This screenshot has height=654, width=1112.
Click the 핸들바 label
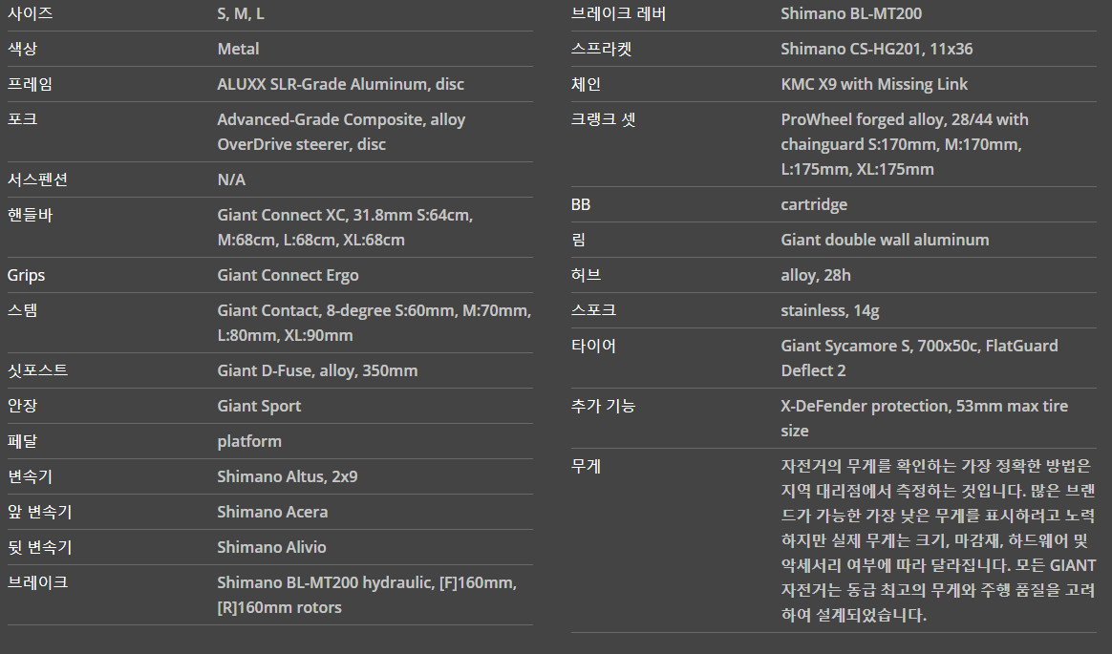click(x=30, y=215)
